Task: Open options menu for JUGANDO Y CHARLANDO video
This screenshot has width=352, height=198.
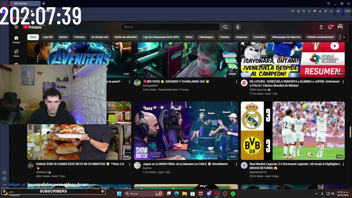Action: (x=236, y=82)
